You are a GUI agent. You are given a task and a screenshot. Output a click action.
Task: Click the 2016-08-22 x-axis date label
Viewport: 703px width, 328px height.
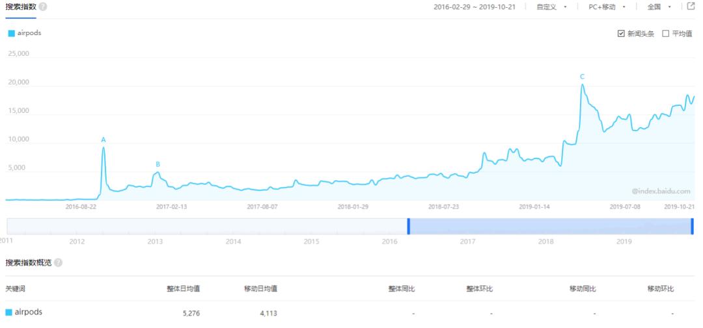(81, 207)
